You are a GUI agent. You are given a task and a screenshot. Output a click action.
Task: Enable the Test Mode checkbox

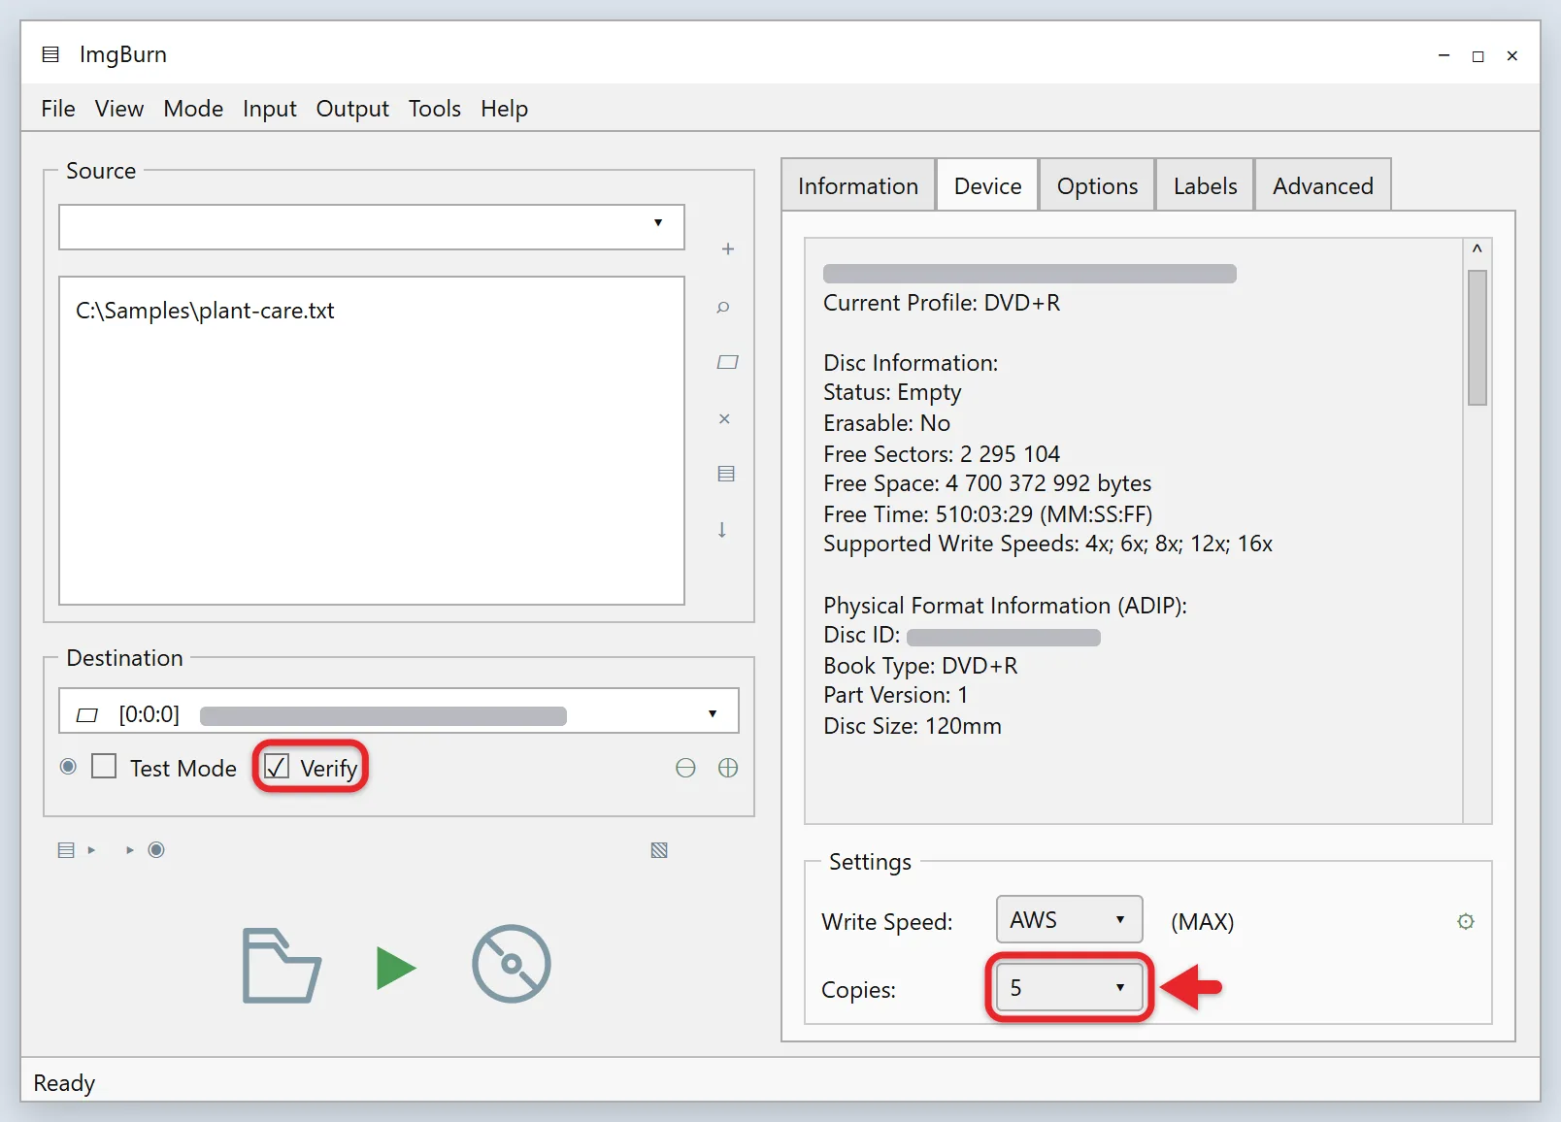coord(104,767)
